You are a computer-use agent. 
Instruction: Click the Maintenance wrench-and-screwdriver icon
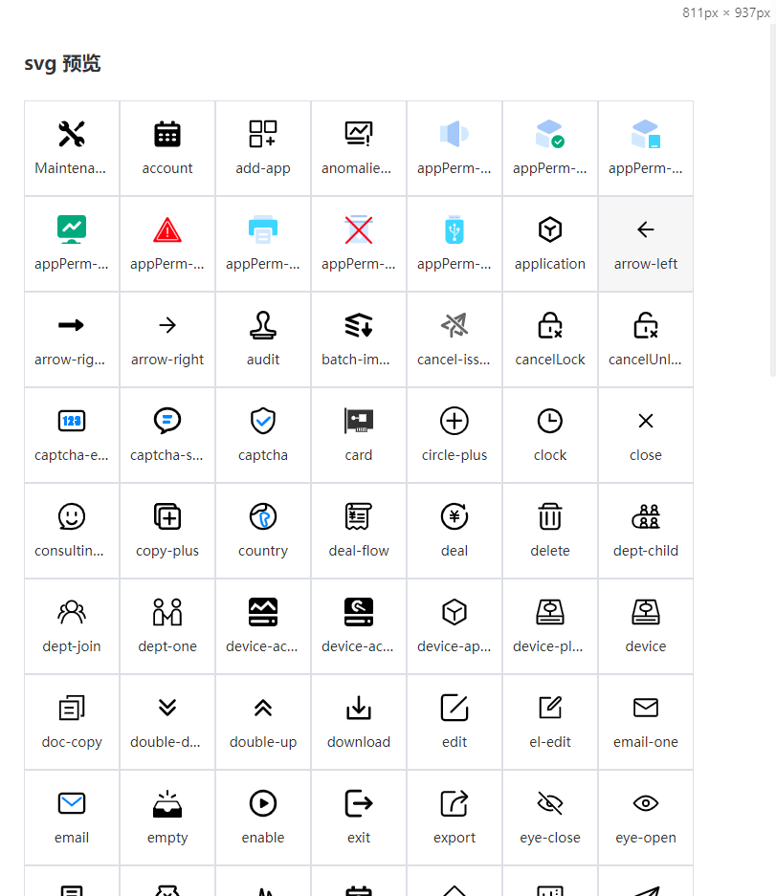coord(72,134)
